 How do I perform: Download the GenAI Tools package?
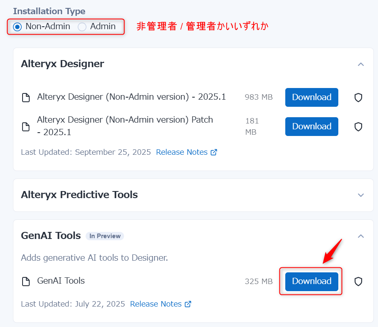[312, 281]
